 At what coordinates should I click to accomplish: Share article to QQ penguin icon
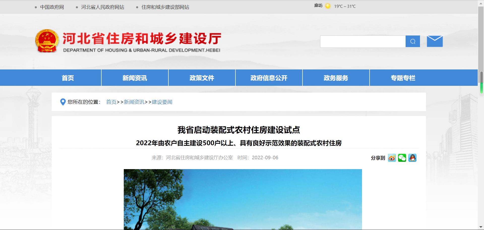412,158
